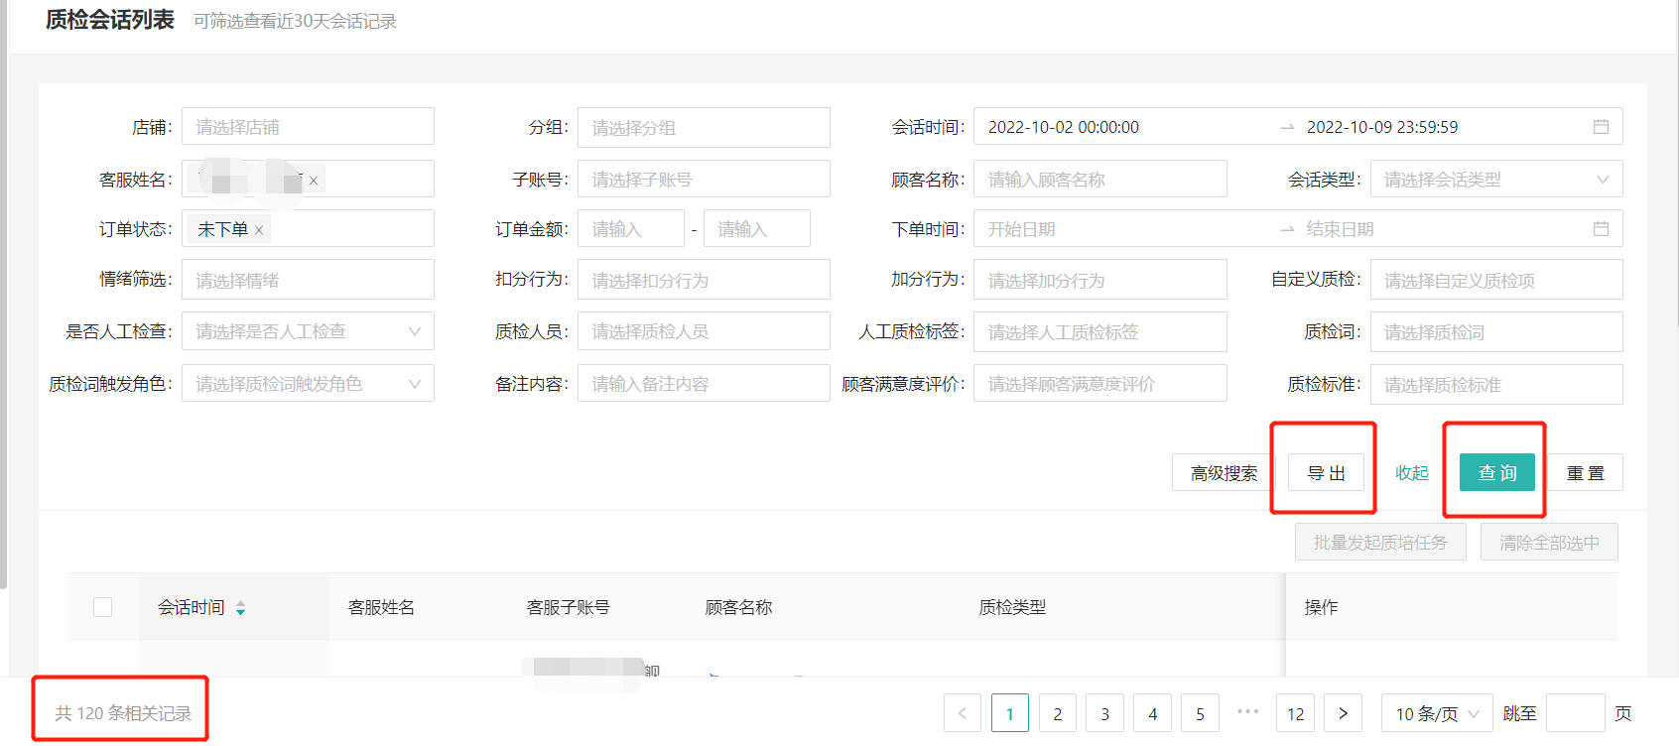The image size is (1679, 746).
Task: Open the 质检词 selector
Action: click(1496, 331)
